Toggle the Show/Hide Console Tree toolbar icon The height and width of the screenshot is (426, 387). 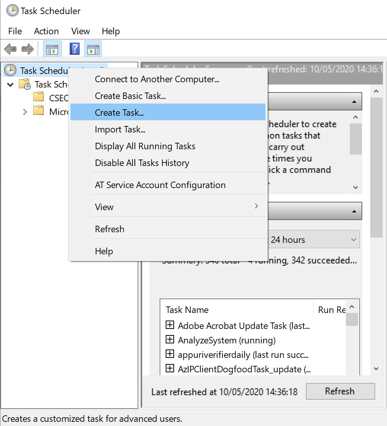pyautogui.click(x=52, y=49)
